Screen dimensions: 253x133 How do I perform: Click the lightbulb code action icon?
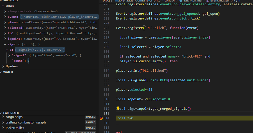[118, 108]
